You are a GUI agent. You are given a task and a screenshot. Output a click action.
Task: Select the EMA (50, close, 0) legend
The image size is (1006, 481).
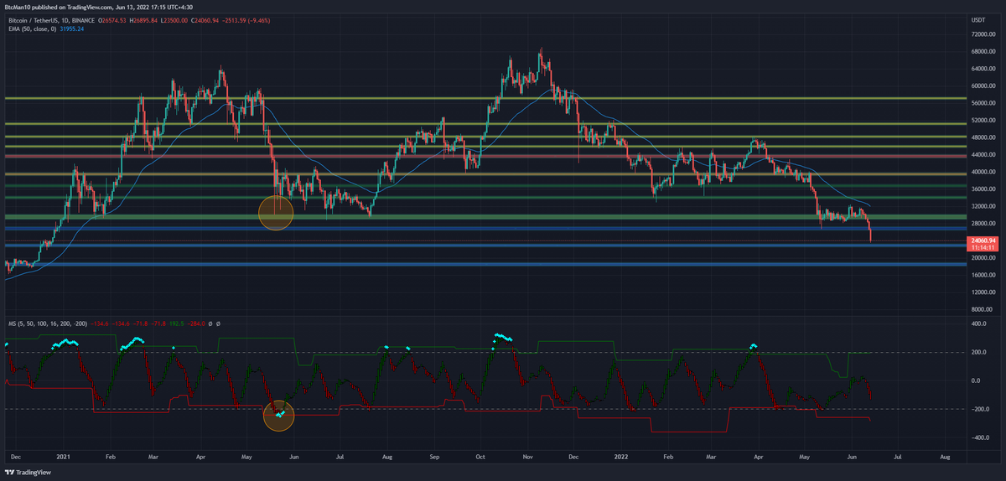[x=31, y=28]
